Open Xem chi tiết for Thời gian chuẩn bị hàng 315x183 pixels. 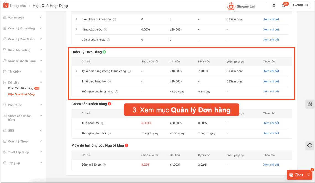pyautogui.click(x=271, y=92)
